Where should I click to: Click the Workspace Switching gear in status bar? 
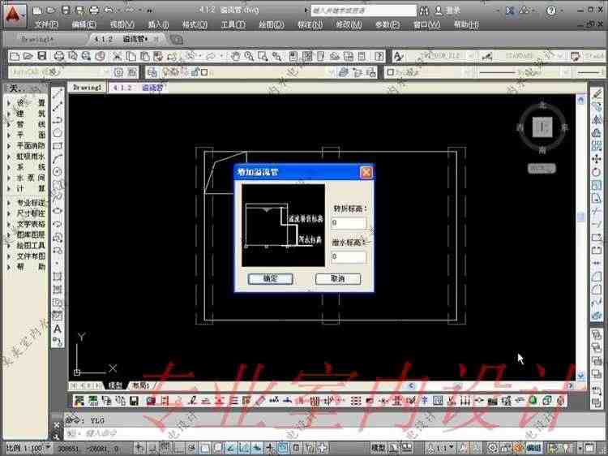click(x=492, y=448)
